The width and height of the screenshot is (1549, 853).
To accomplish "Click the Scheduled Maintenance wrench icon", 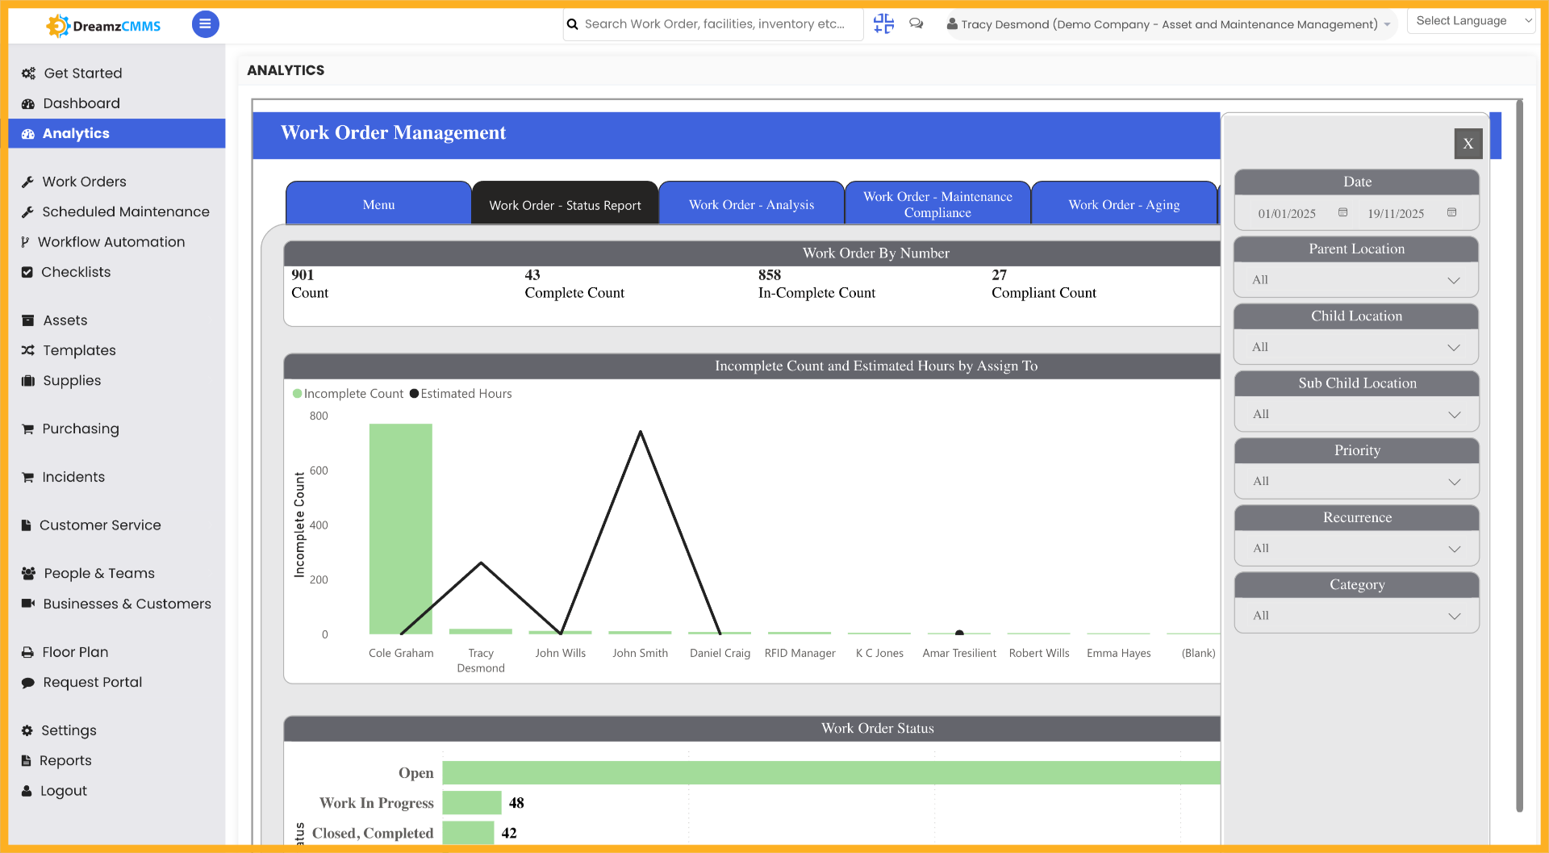I will 27,211.
